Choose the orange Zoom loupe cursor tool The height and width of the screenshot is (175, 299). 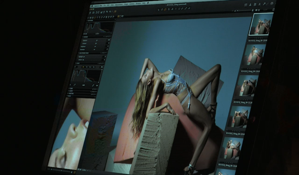pyautogui.click(x=165, y=9)
